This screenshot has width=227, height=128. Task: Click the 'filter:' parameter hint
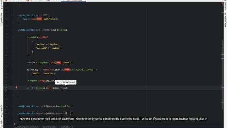[x=67, y=70]
